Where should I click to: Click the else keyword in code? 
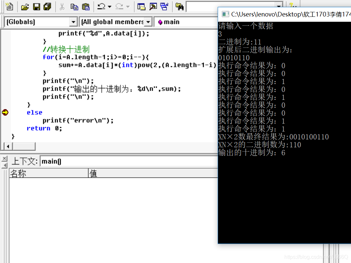pos(34,112)
